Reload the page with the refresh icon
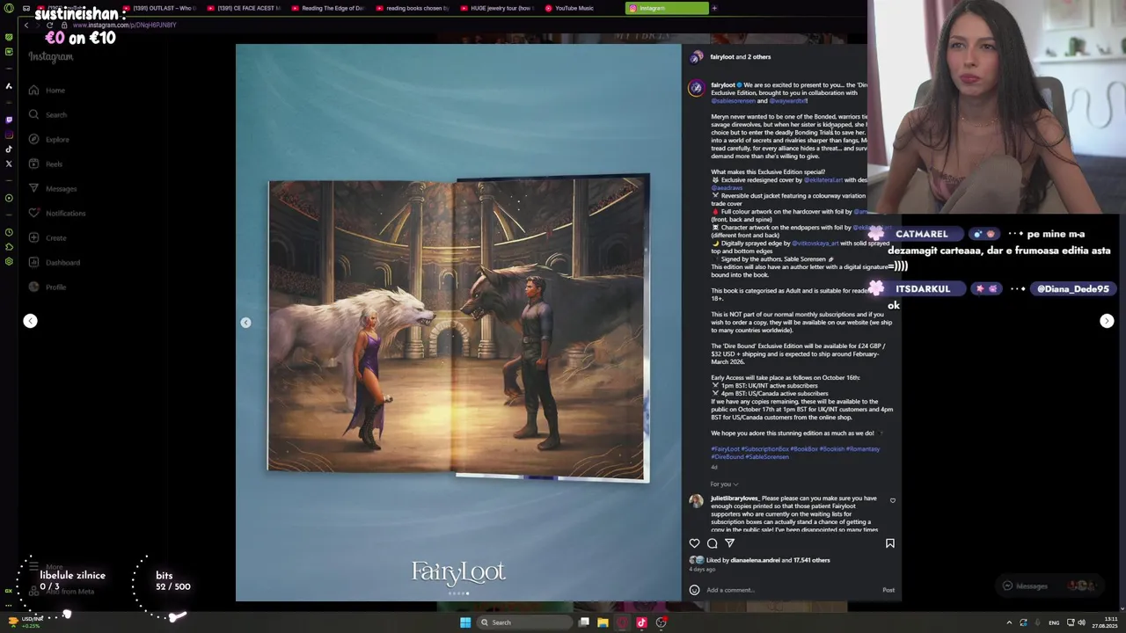 tap(50, 25)
